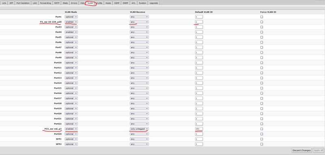Screen dimensions: 325x155
Task: Toggle Force VLAN ID for Port1
Action: (262, 17)
